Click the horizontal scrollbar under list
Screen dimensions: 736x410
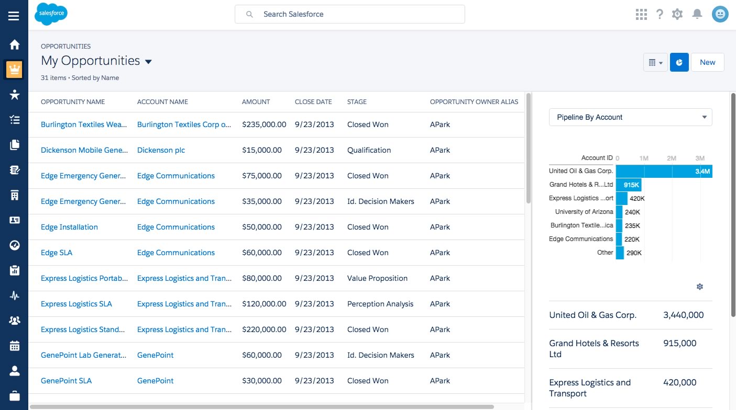[262, 406]
